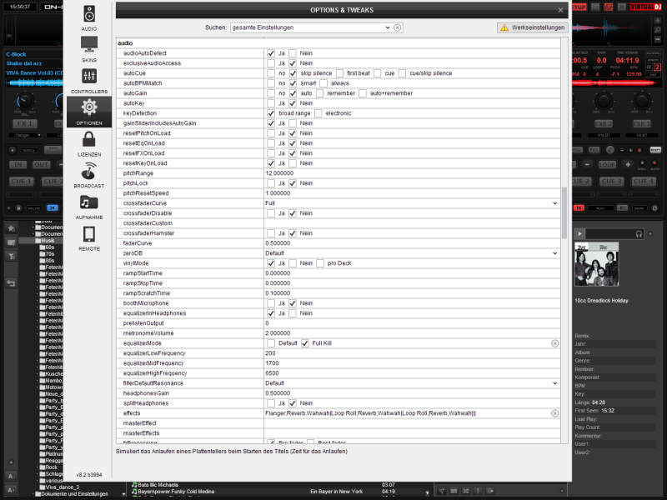Screen dimensions: 667x500
Task: Click the LOOP button on right deck
Action: click(x=607, y=164)
